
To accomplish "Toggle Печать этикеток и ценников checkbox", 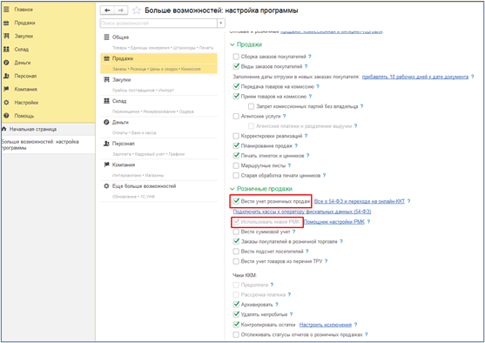I will click(236, 156).
